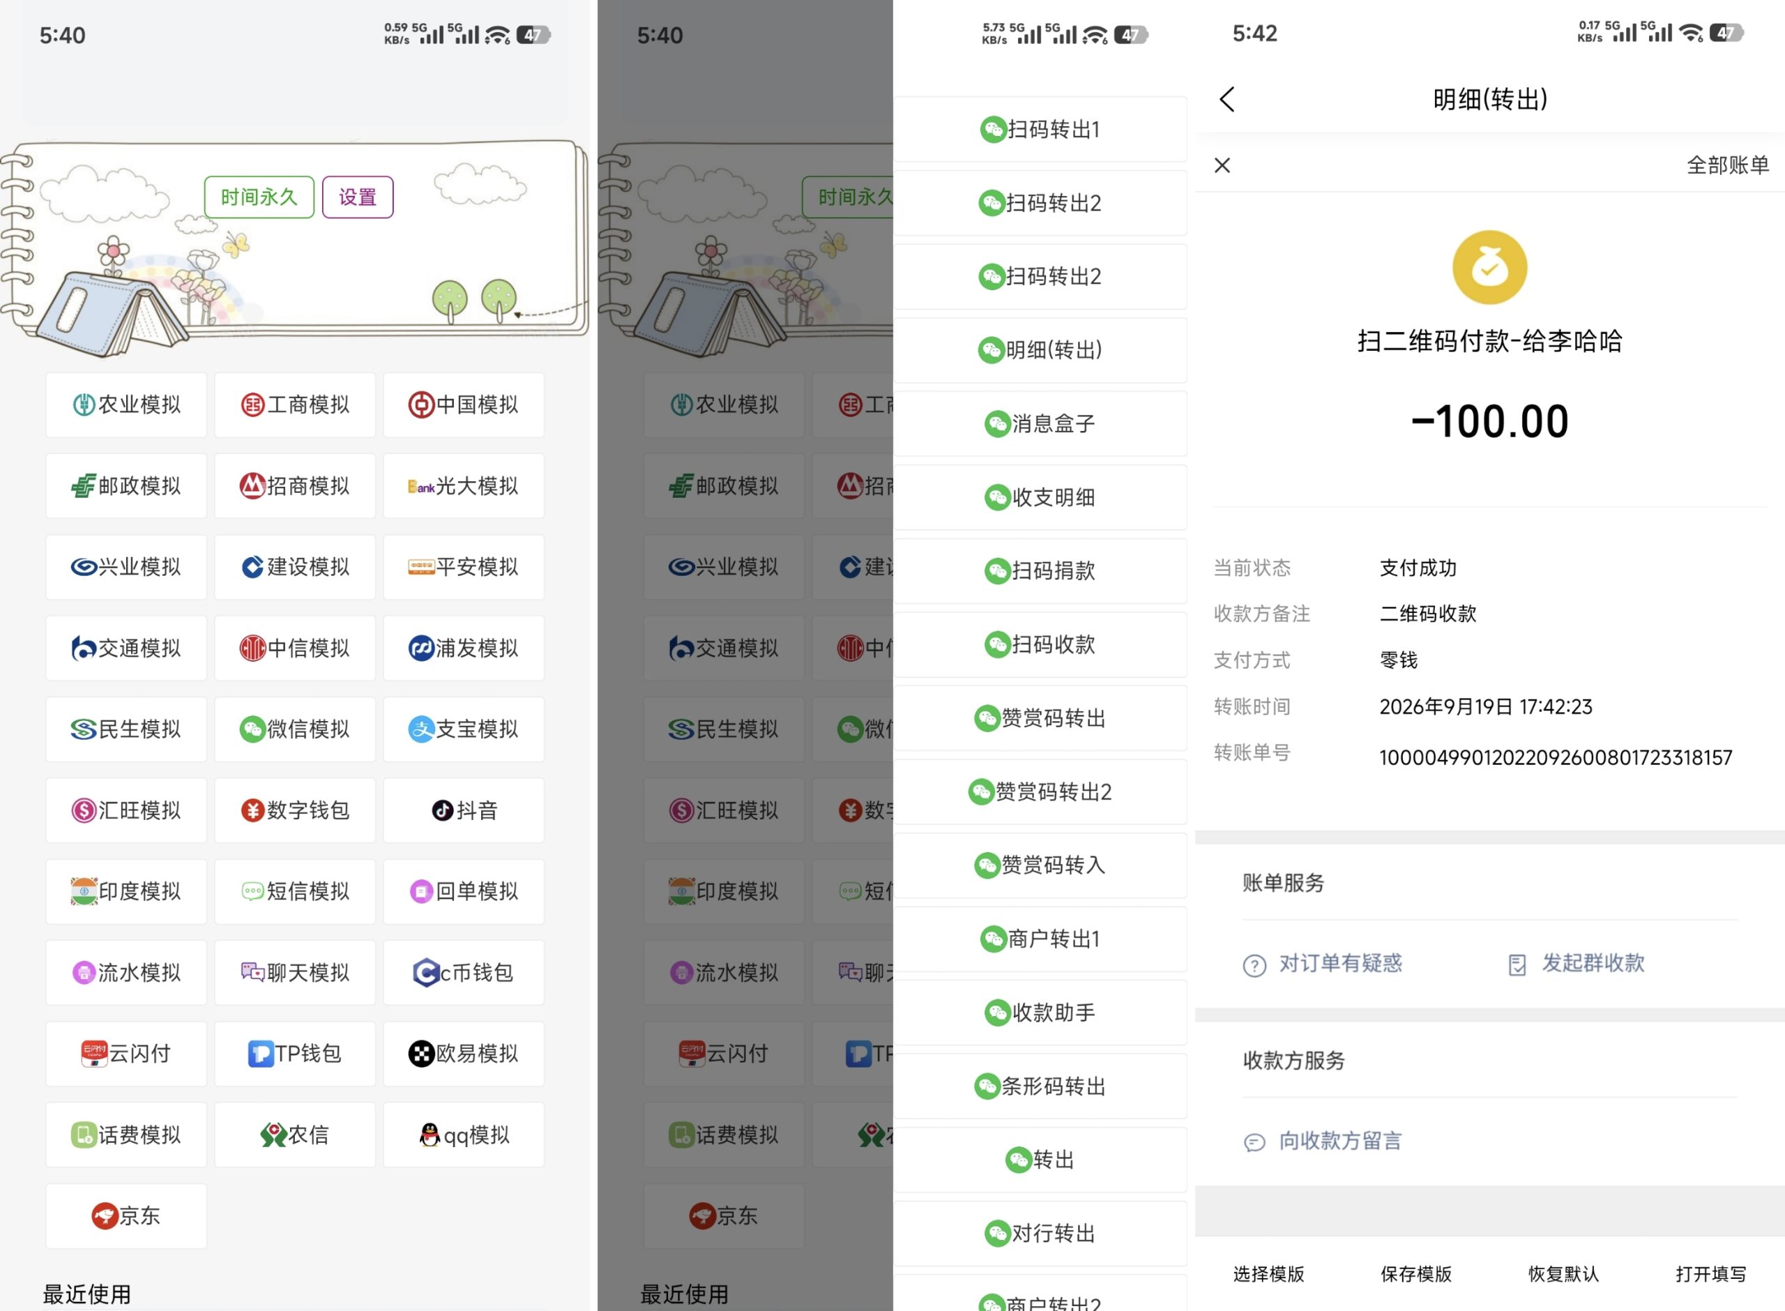Open 光大模拟 bank simulator

click(464, 485)
